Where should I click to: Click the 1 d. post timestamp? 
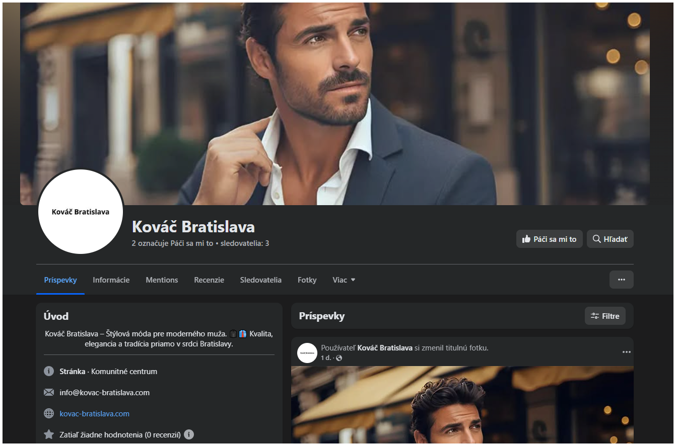326,358
